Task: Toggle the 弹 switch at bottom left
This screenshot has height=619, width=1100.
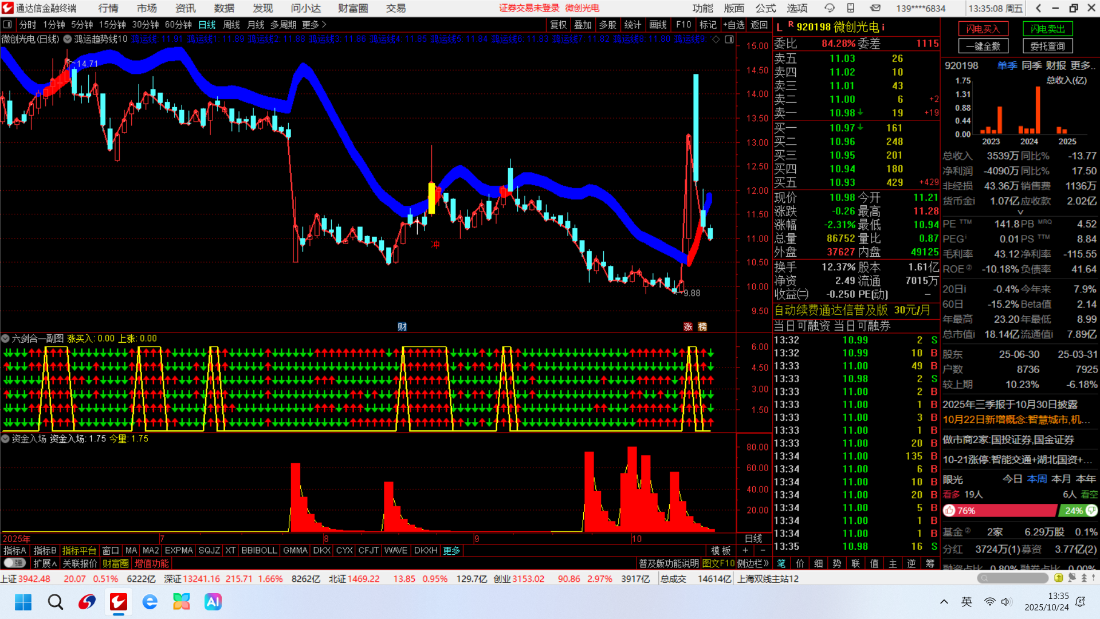Action: (14, 563)
